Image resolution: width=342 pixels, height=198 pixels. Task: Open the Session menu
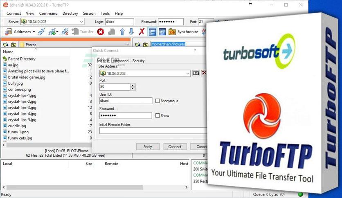(89, 13)
